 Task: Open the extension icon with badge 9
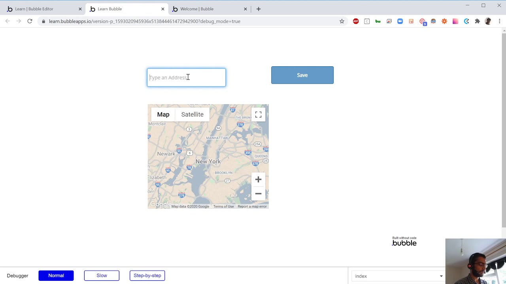pos(423,22)
